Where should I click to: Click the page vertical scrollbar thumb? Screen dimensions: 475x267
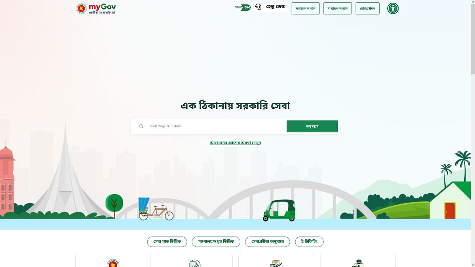(473, 38)
